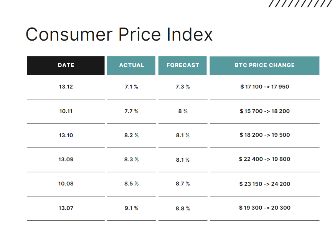The image size is (335, 251).
Task: Click the Consumer Price Index title
Action: coord(119,34)
